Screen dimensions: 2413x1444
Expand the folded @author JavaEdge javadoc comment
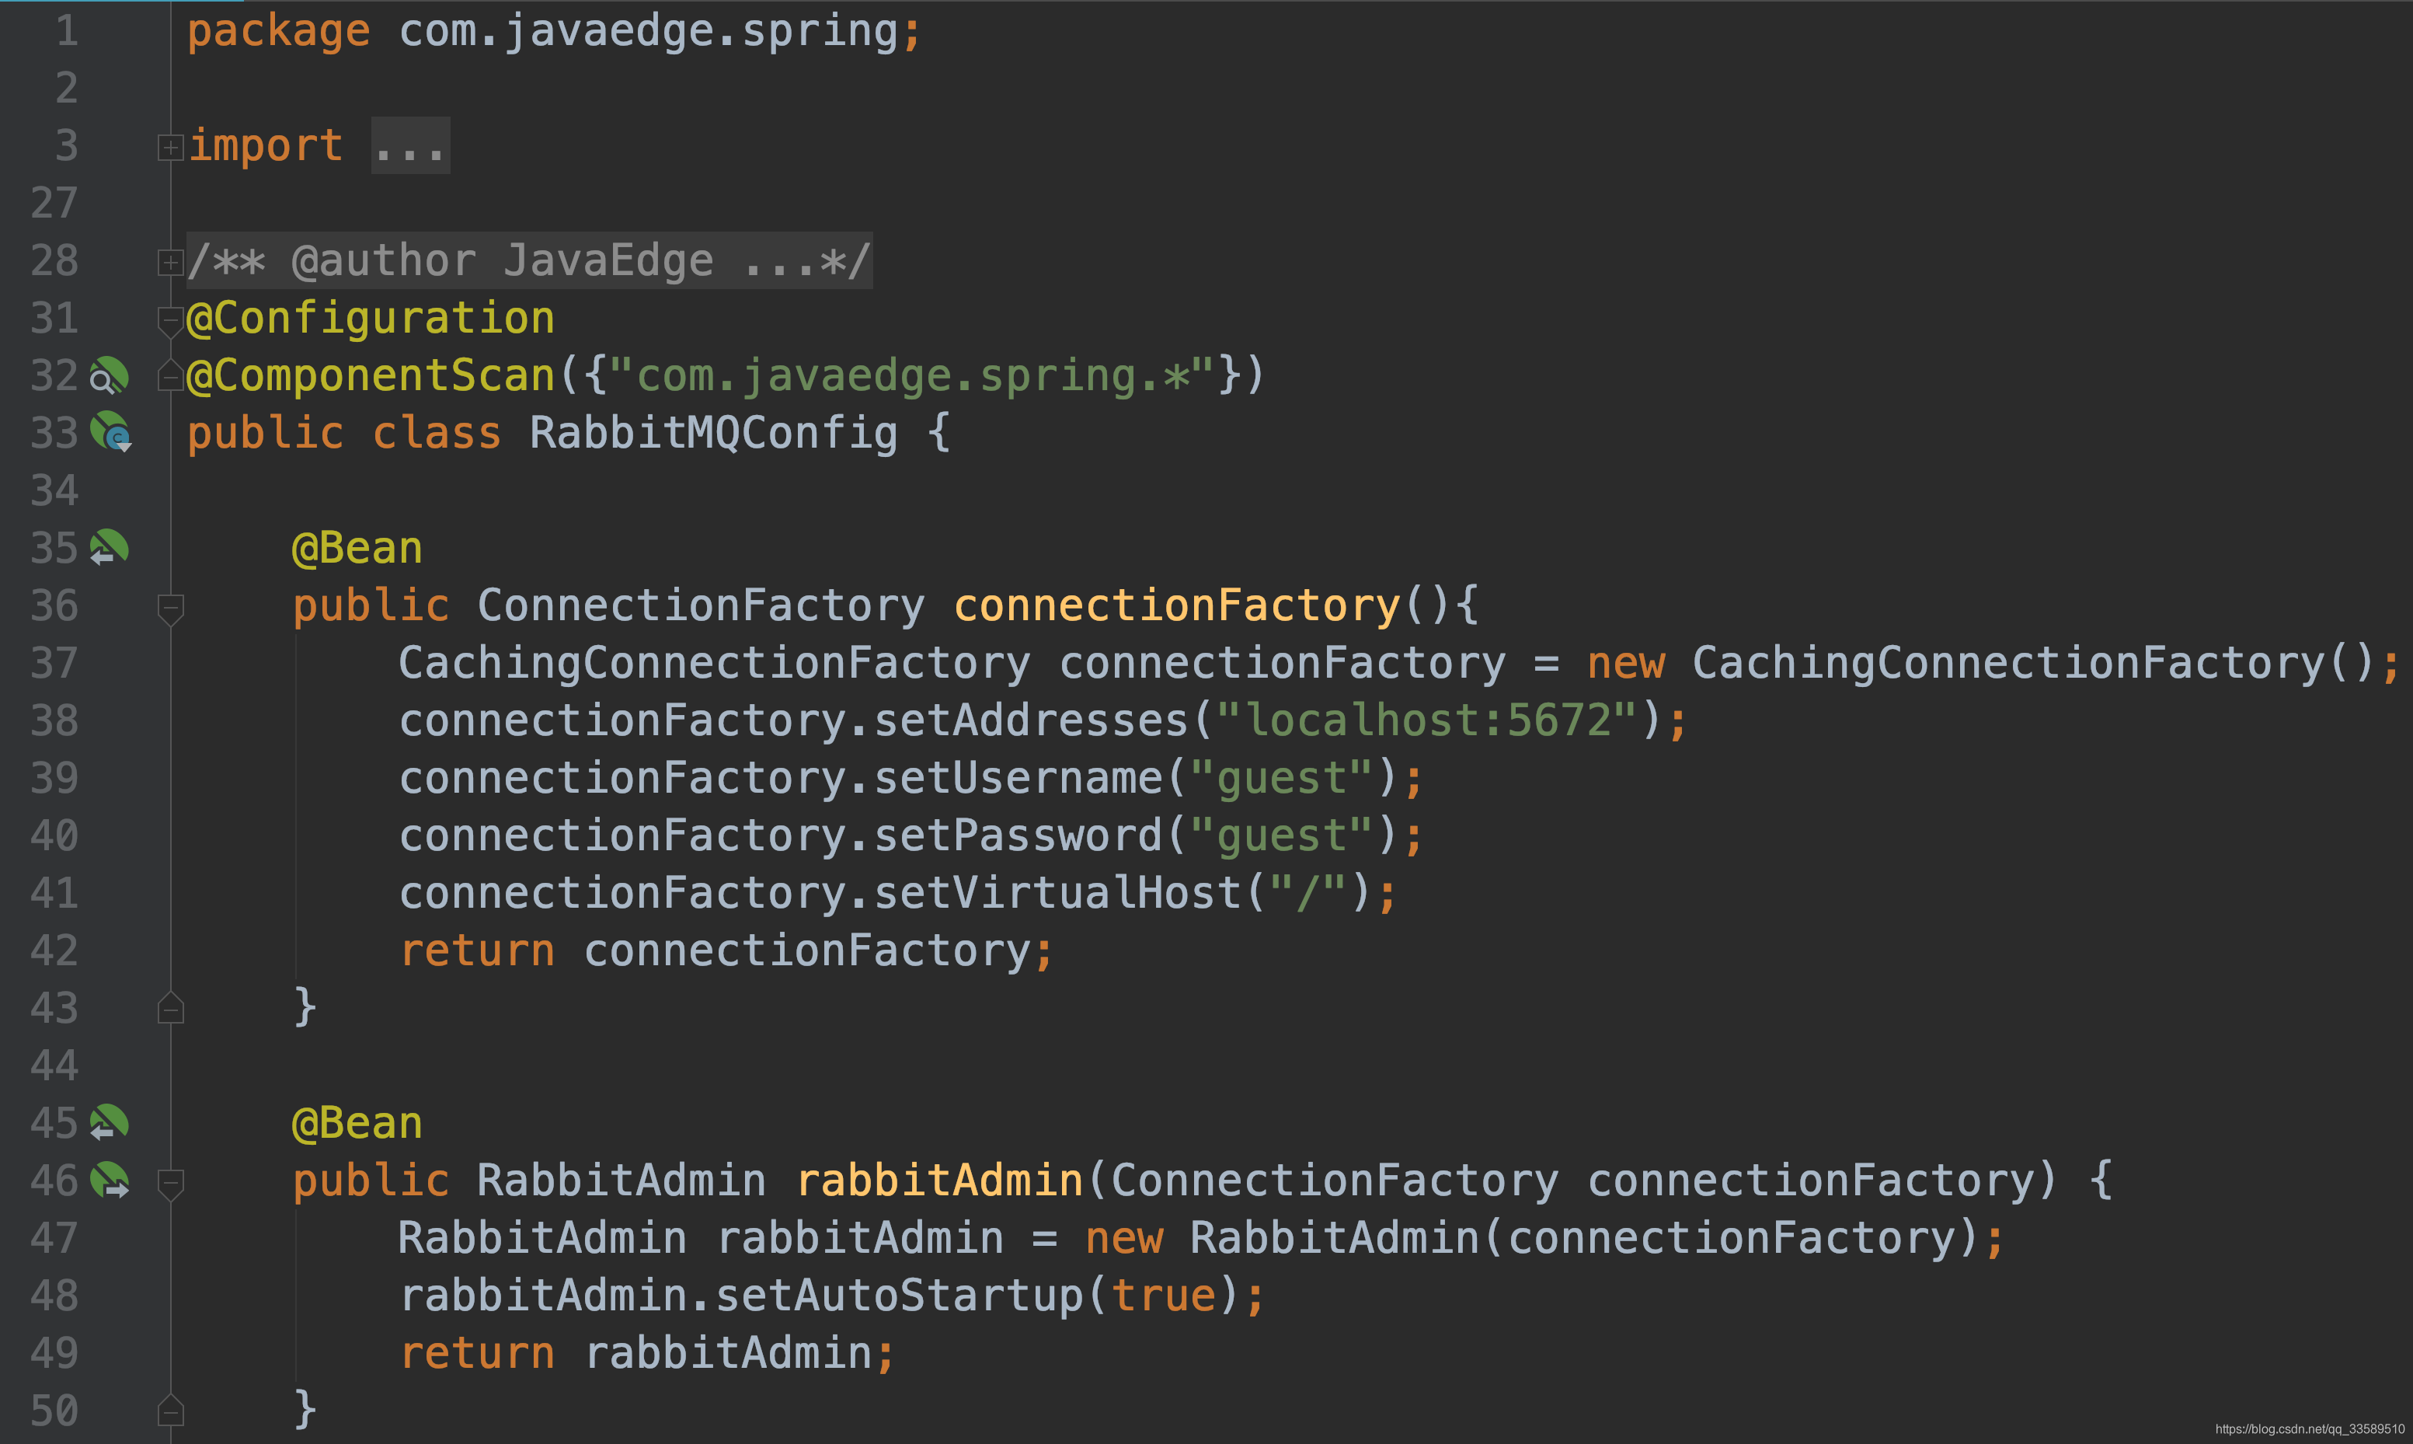[170, 262]
